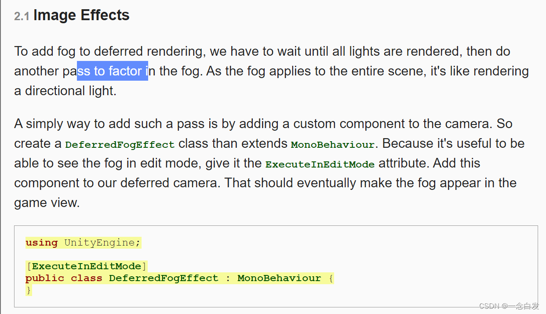546x314 pixels.
Task: Click the blue highlighted text "ss to factor i"
Action: (112, 71)
